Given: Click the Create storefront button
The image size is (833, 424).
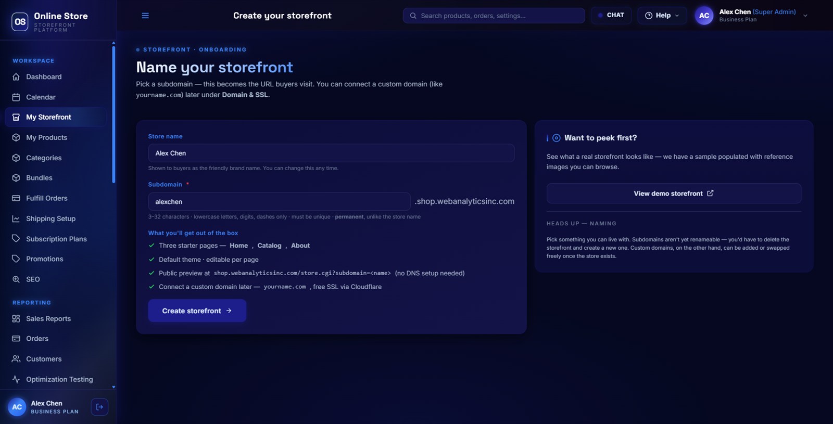Looking at the screenshot, I should (x=197, y=311).
